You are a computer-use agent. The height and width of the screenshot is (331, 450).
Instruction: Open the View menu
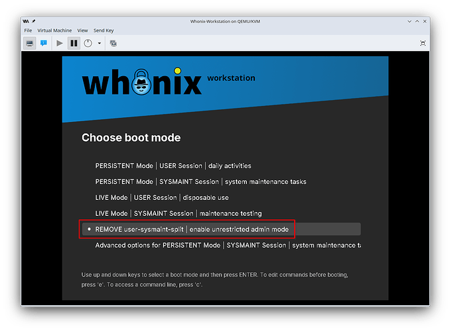coord(82,30)
